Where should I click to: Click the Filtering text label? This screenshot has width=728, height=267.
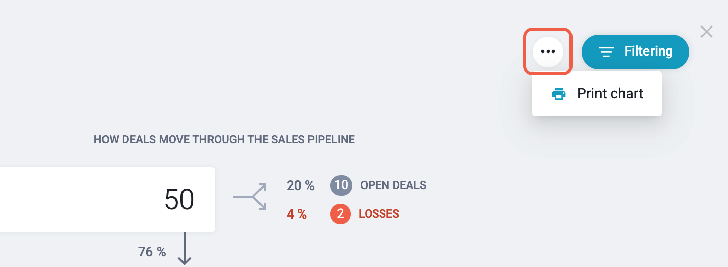(648, 51)
